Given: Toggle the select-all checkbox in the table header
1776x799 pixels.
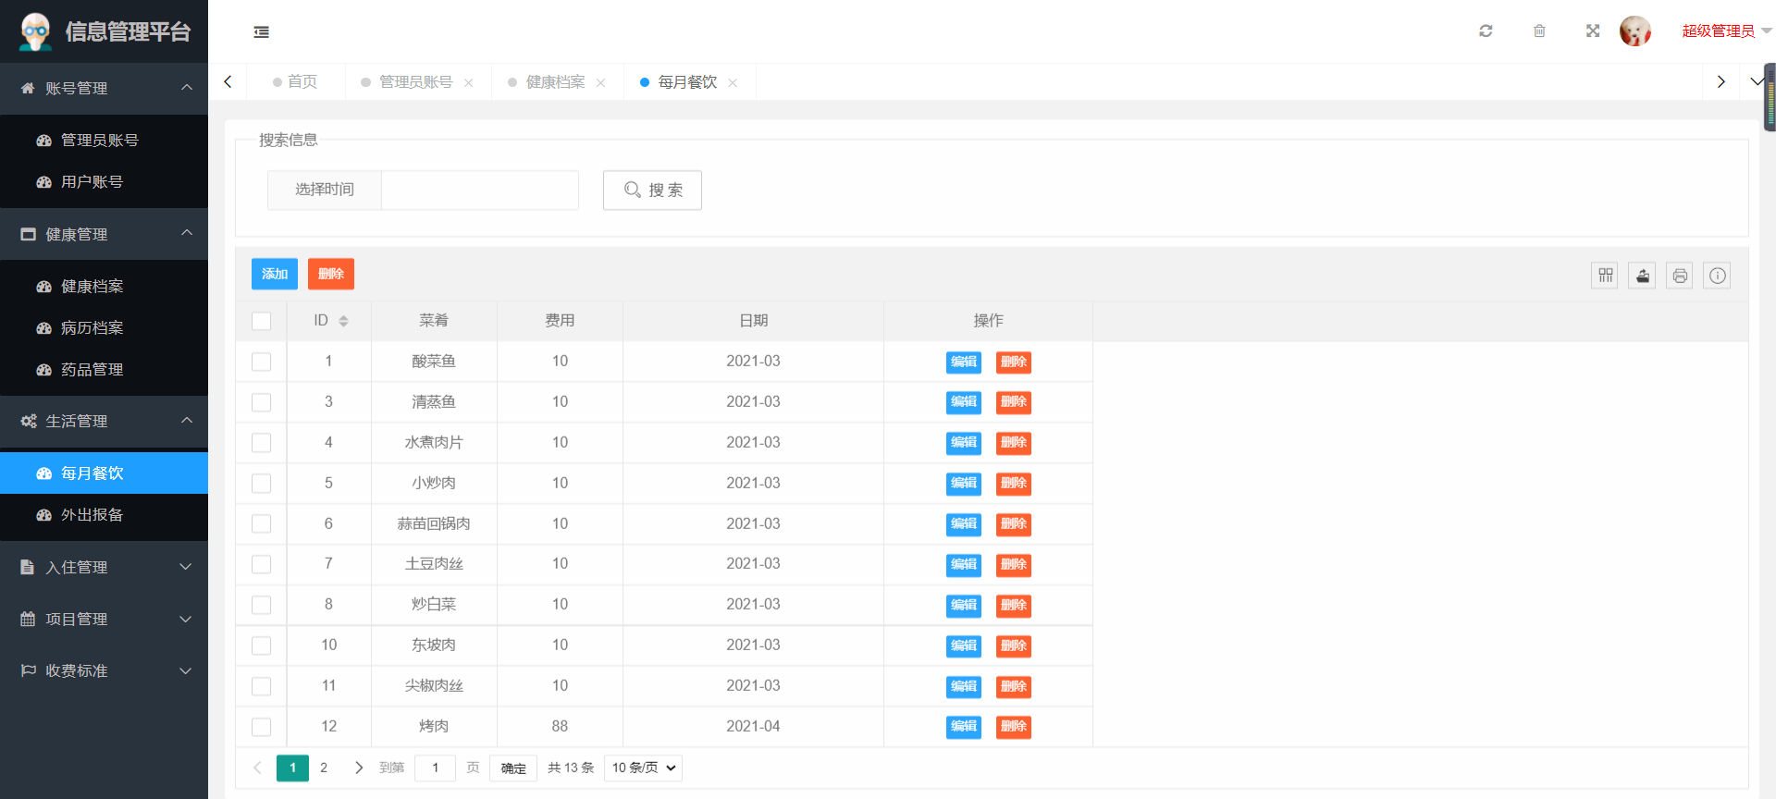Looking at the screenshot, I should (262, 321).
